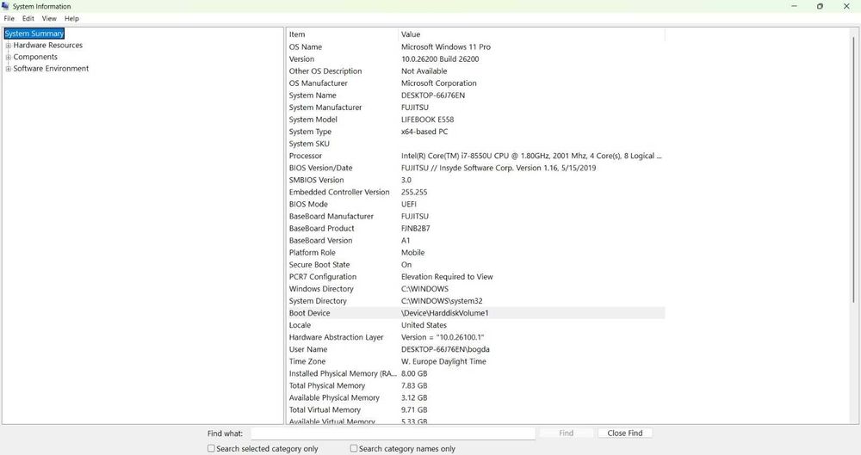Image resolution: width=861 pixels, height=455 pixels.
Task: Select the Processor row
Action: click(x=475, y=156)
